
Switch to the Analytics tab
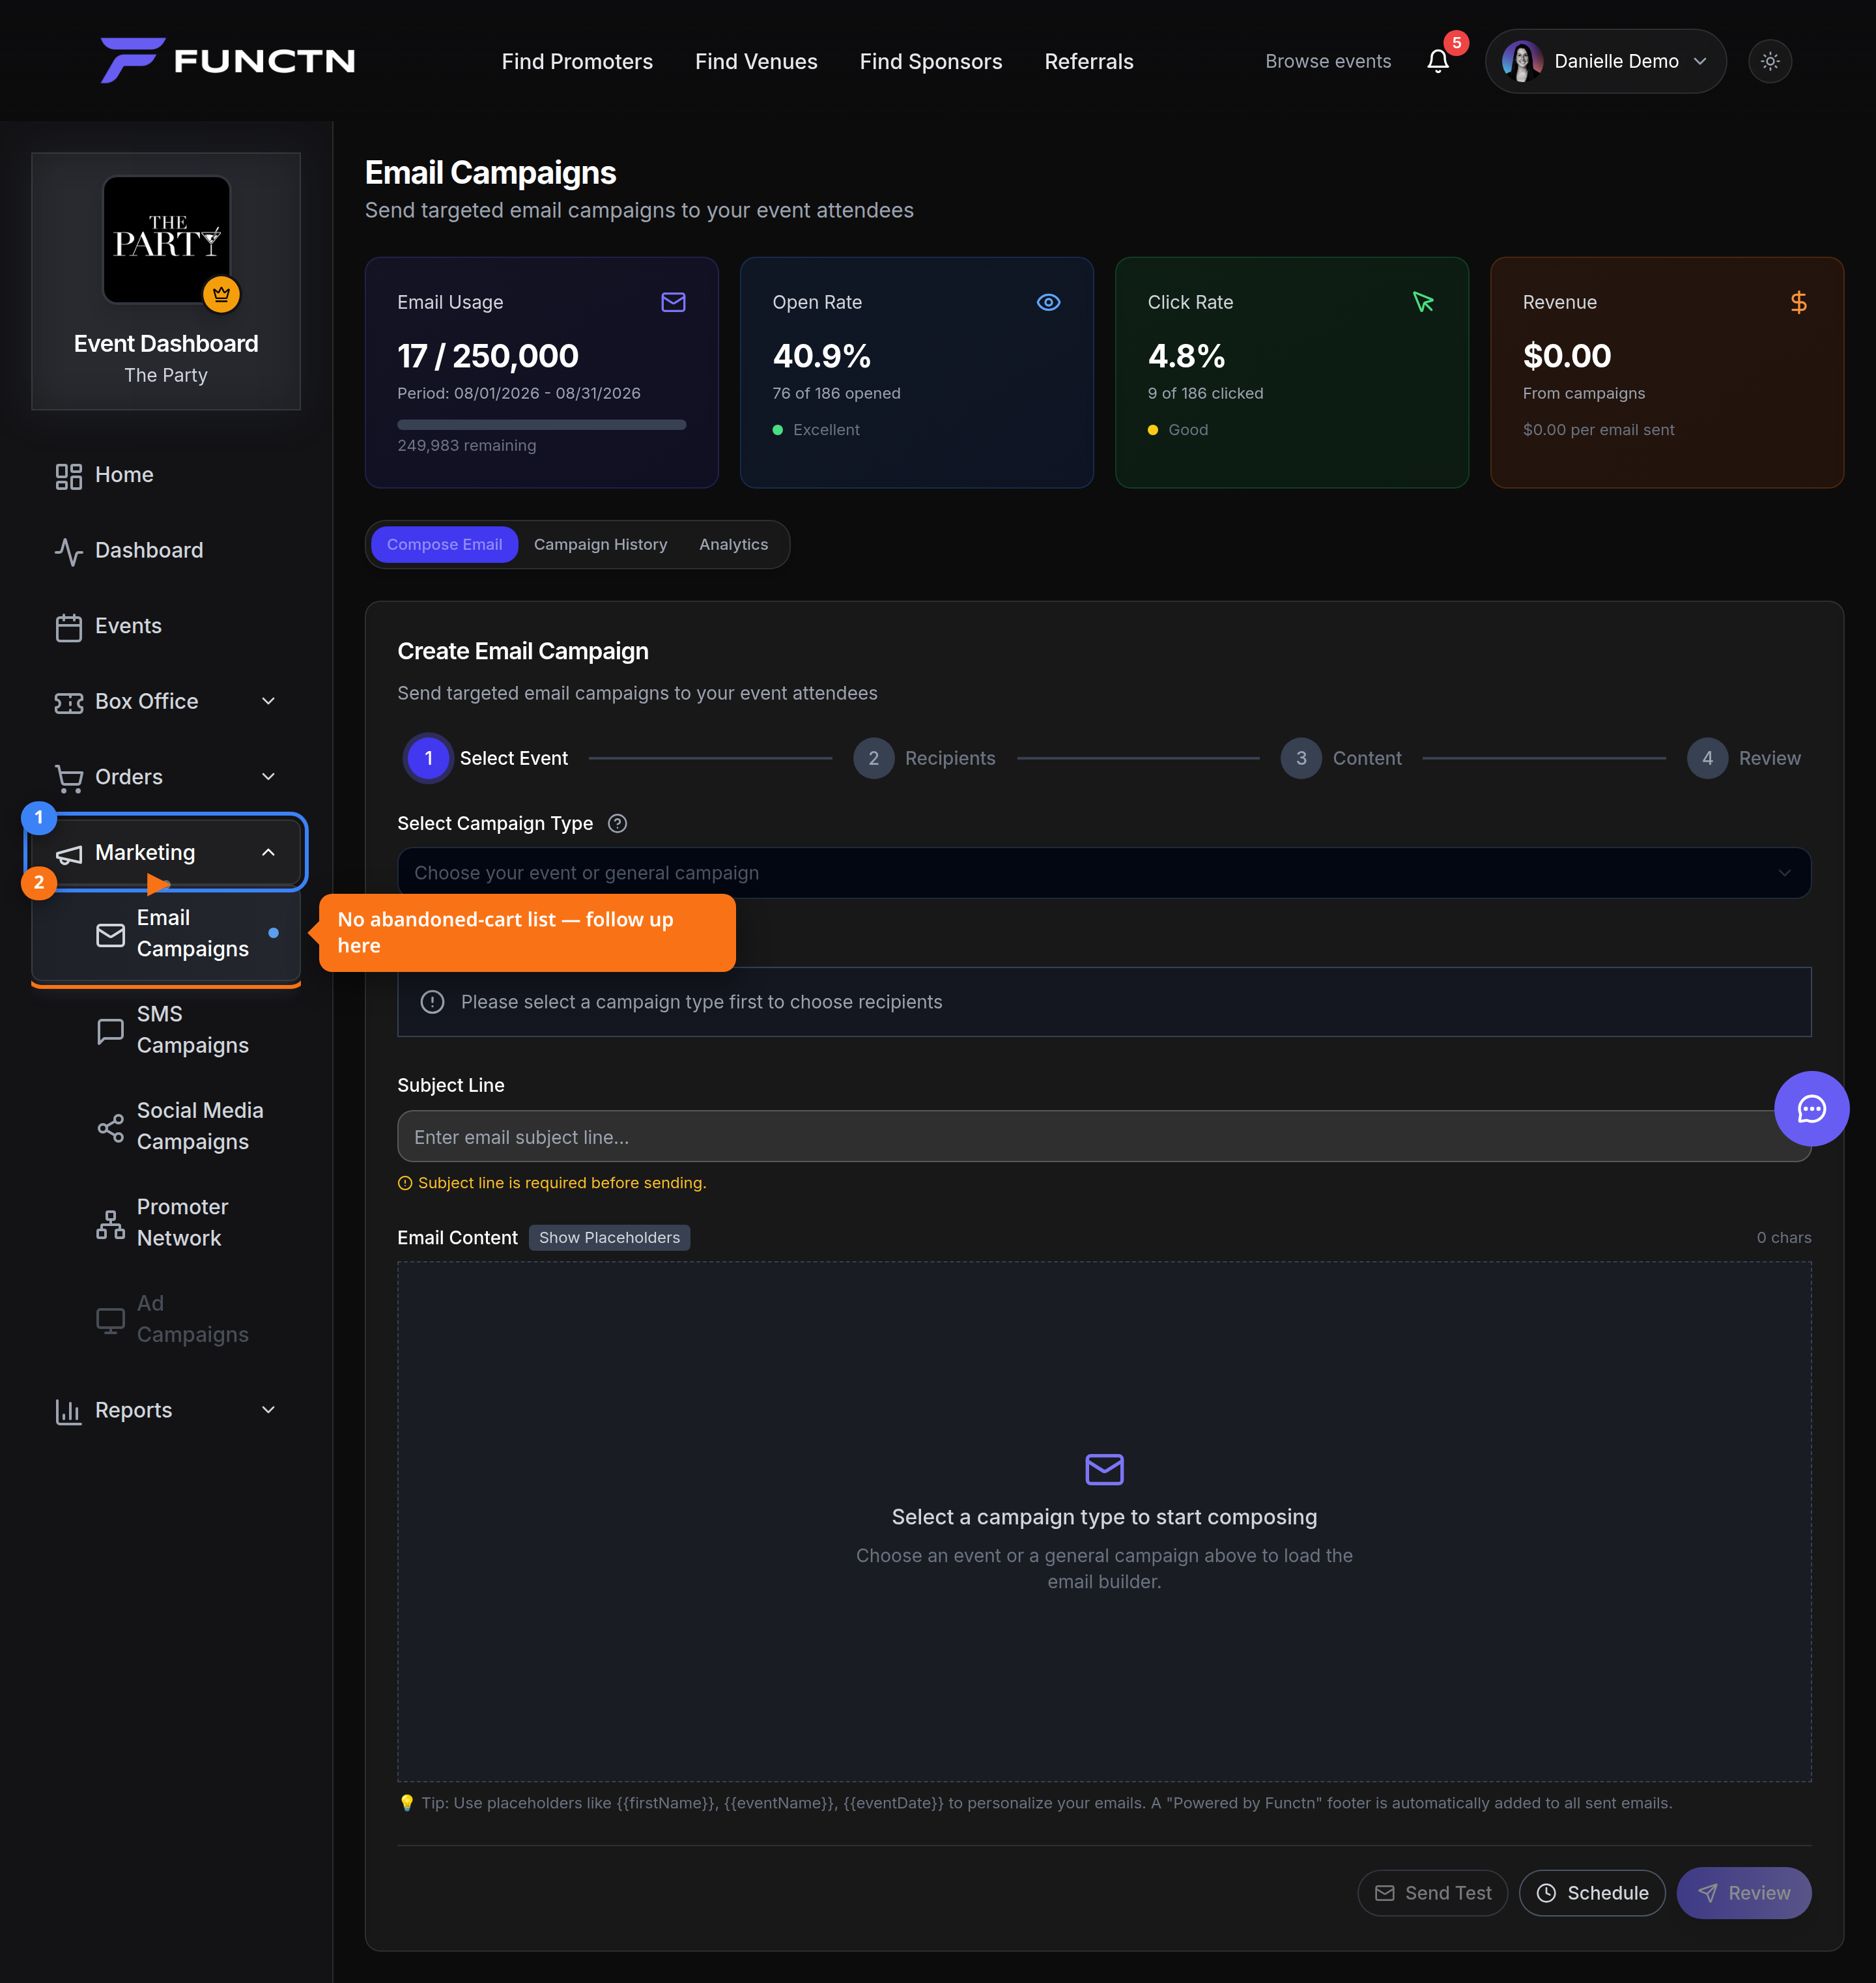click(x=734, y=544)
